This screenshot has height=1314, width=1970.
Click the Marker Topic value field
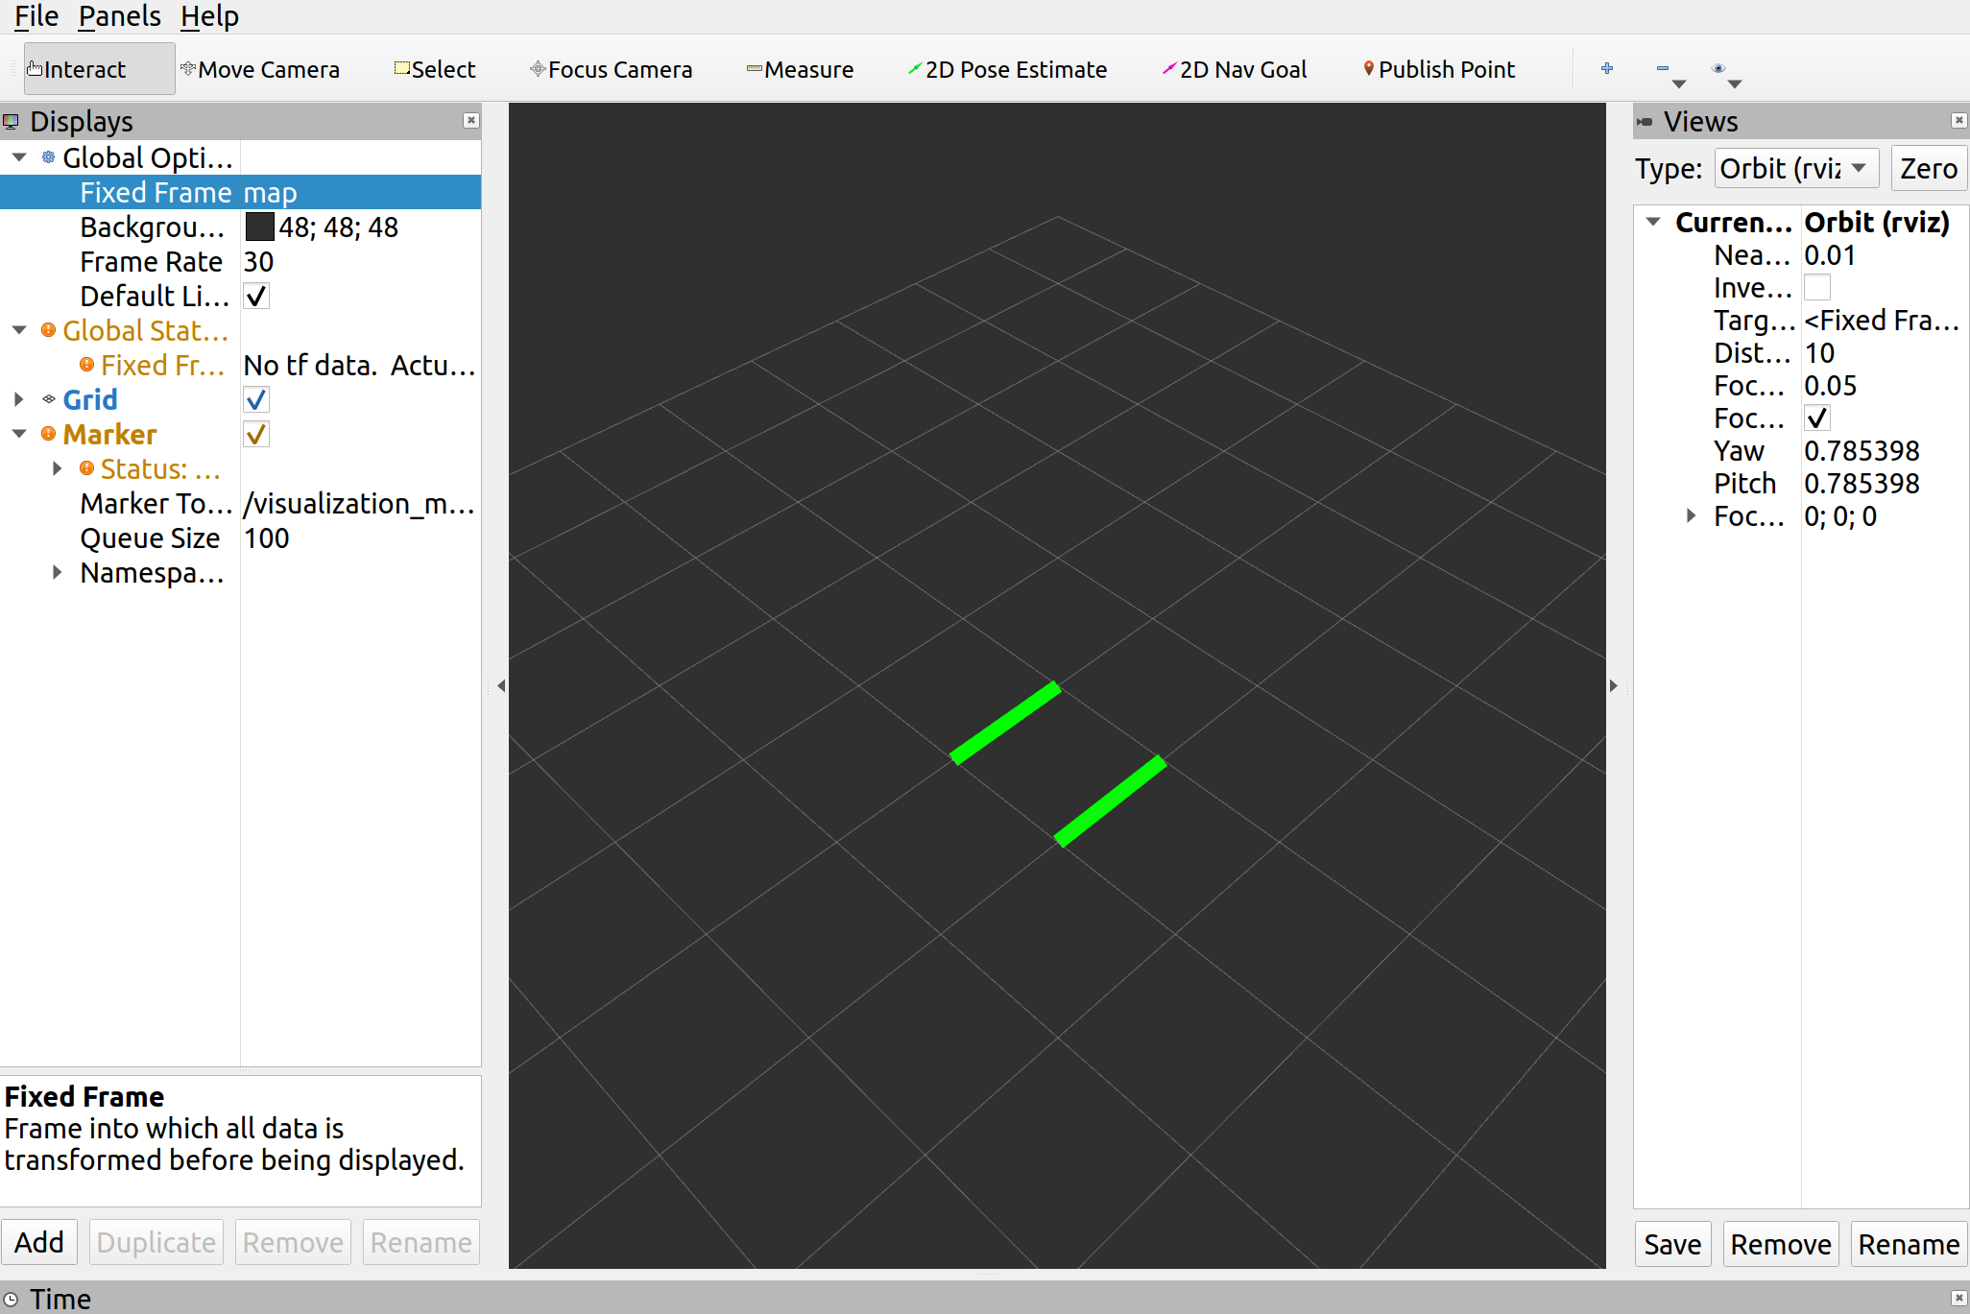click(360, 503)
